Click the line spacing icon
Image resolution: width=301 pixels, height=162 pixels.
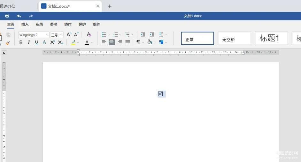(x=161, y=34)
